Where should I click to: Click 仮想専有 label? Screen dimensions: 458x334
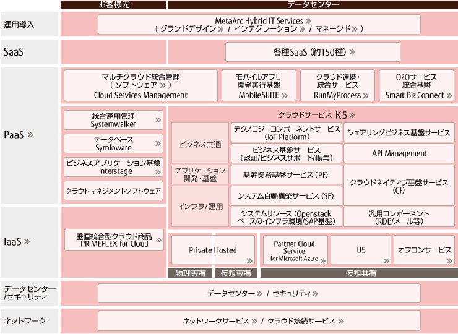point(236,273)
